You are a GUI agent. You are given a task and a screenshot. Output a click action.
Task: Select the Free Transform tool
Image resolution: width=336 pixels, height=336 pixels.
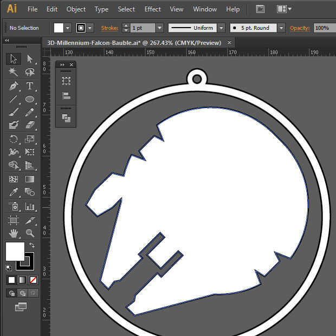click(30, 152)
